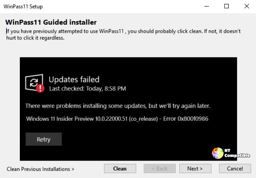Click the problems installing updates message
256x178 pixels.
[118, 106]
